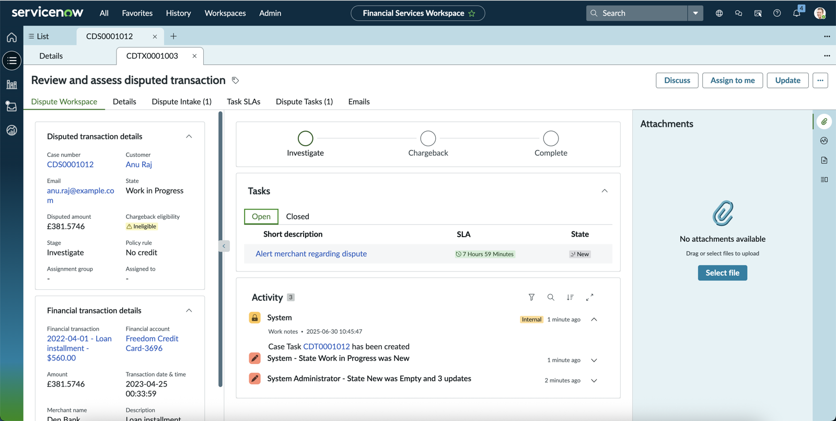Open the inbox sidebar icon
This screenshot has height=421, width=836.
(11, 107)
